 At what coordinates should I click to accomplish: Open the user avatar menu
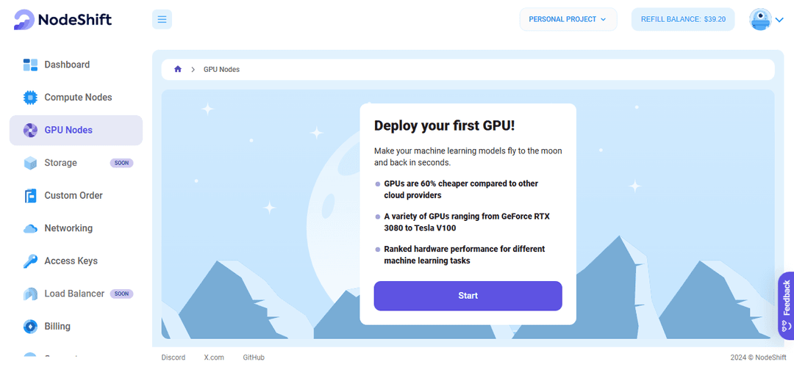click(x=760, y=19)
